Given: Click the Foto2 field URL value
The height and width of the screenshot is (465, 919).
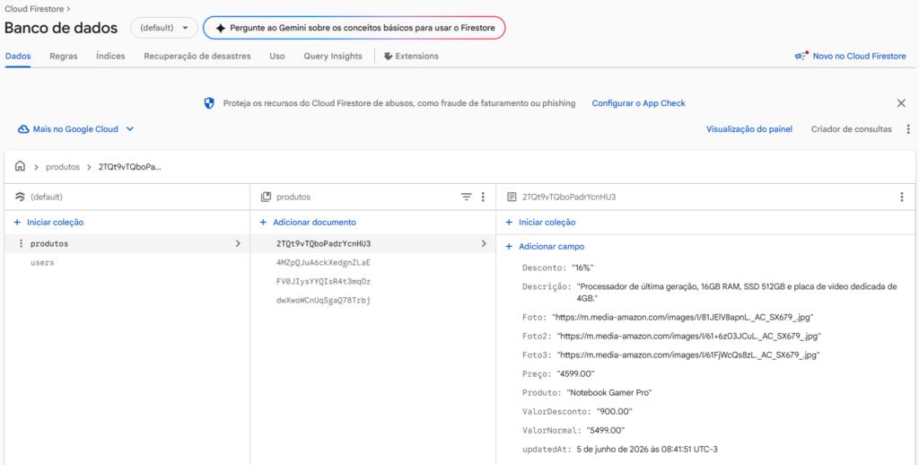Looking at the screenshot, I should coord(688,336).
